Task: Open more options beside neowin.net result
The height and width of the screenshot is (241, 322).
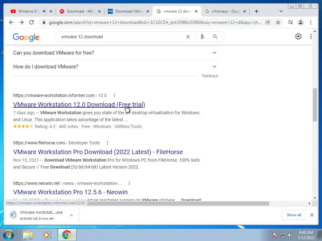Action: (x=129, y=183)
